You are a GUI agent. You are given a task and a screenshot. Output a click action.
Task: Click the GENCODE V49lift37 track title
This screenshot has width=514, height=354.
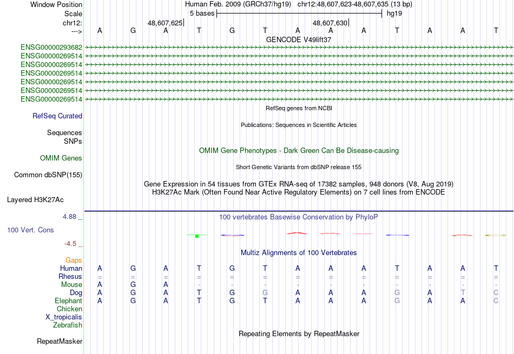(x=299, y=39)
